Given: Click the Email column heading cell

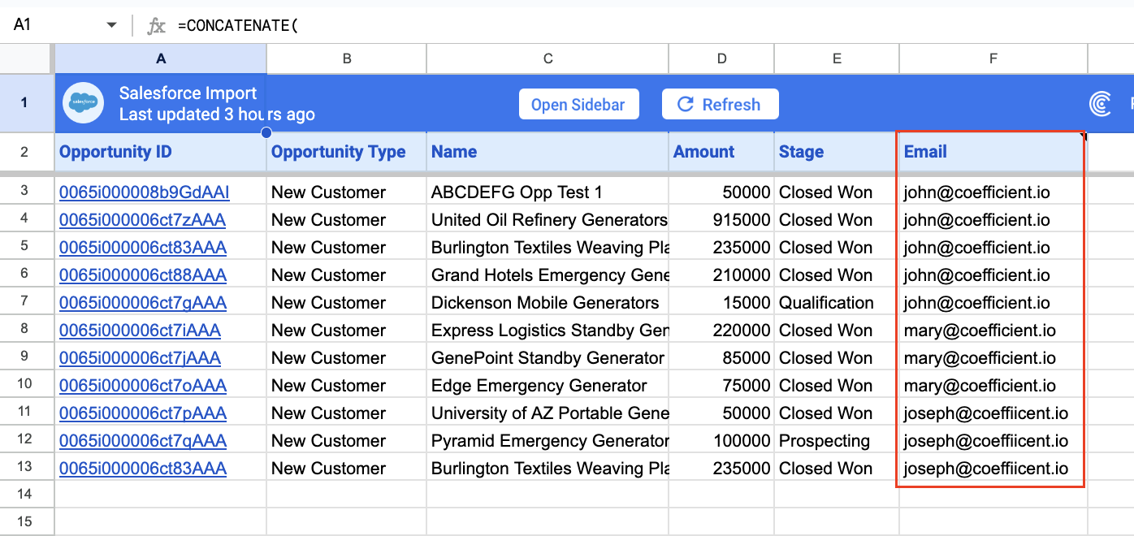Looking at the screenshot, I should [991, 152].
